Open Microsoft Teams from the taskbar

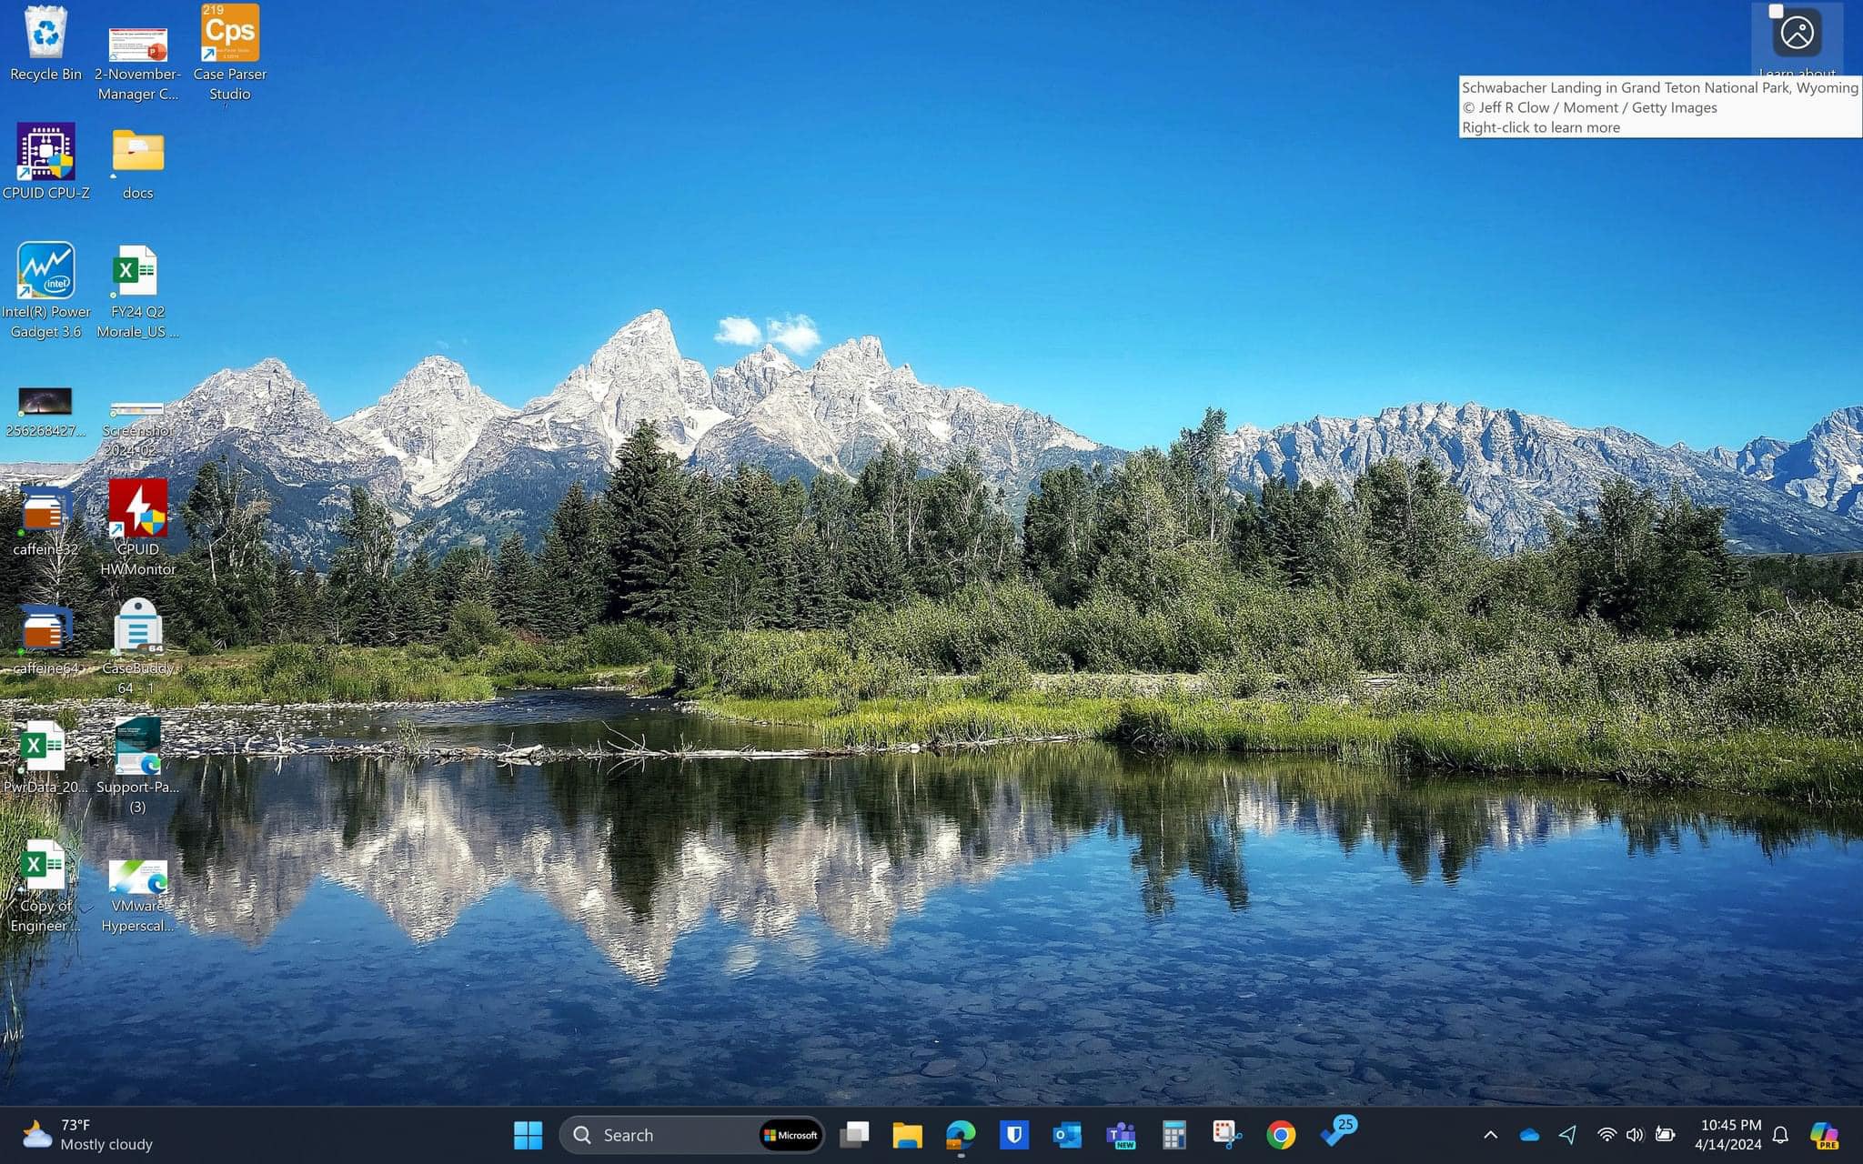[1121, 1135]
